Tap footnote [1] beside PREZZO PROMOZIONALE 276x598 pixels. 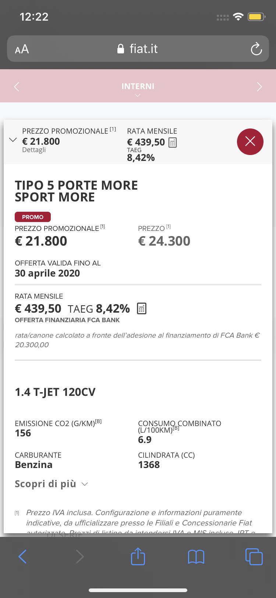click(103, 227)
